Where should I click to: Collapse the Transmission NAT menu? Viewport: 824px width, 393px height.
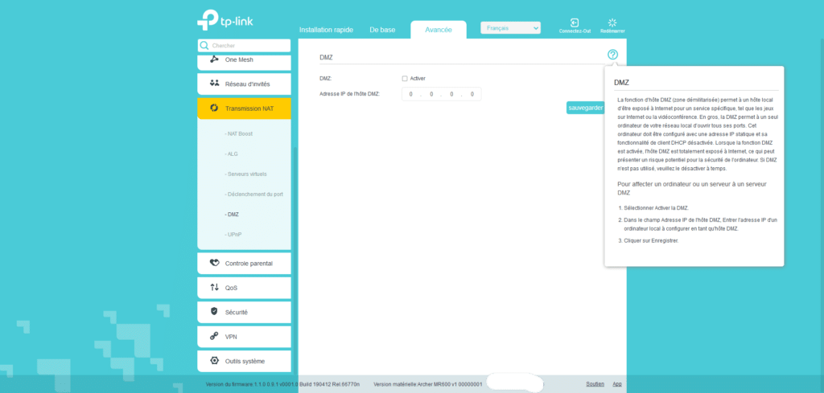click(244, 108)
